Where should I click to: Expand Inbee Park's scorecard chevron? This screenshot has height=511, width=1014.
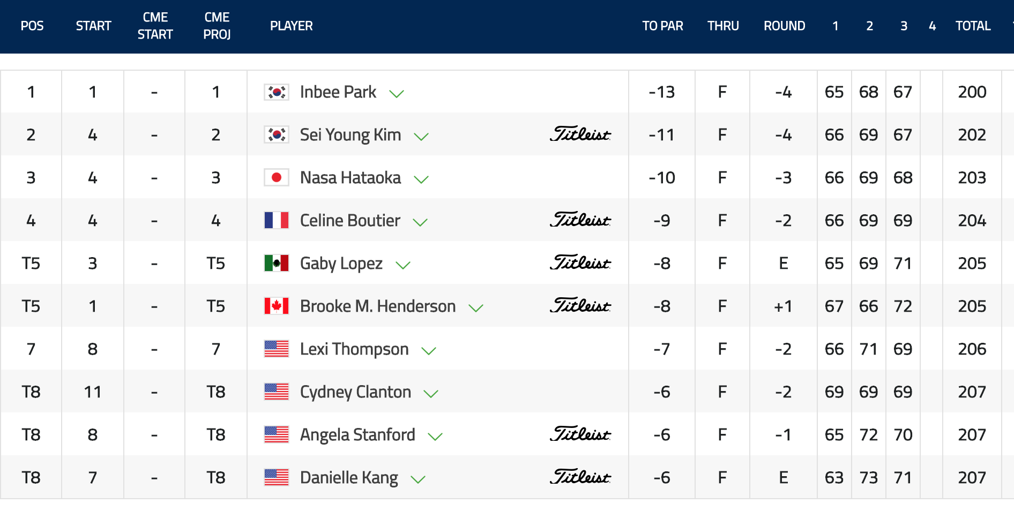point(397,94)
